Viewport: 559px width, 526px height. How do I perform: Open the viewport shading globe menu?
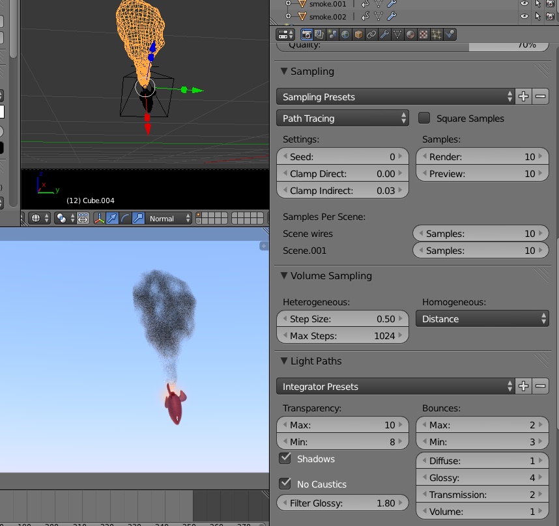(x=39, y=218)
